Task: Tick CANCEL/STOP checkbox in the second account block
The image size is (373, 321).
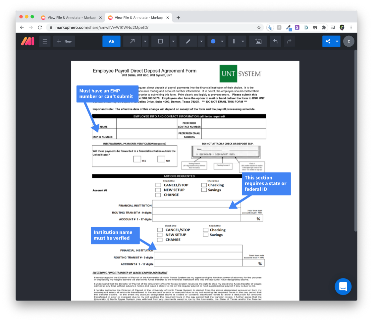Action: point(160,230)
